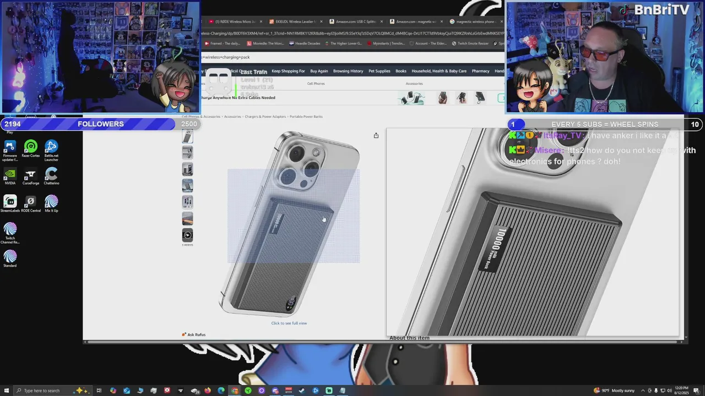Close the EKIEUDL Wireless Lavalier tab
Viewport: 705px width, 396px height.
point(321,21)
